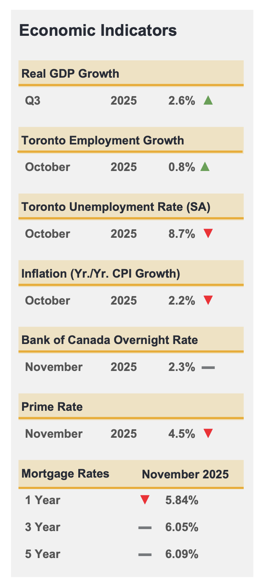This screenshot has height=585, width=261.
Task: Click the gray dash for 5 Year mortgage
Action: coord(145,554)
